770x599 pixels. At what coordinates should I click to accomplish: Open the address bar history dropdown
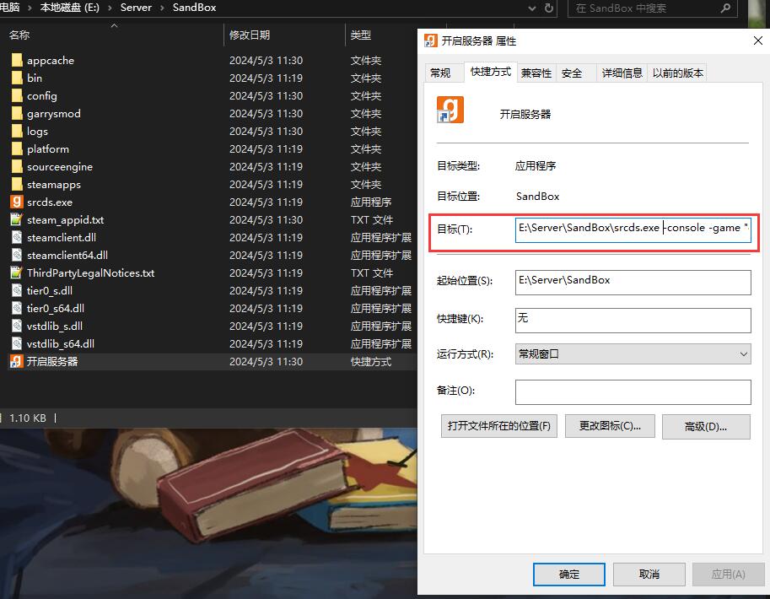coord(532,8)
